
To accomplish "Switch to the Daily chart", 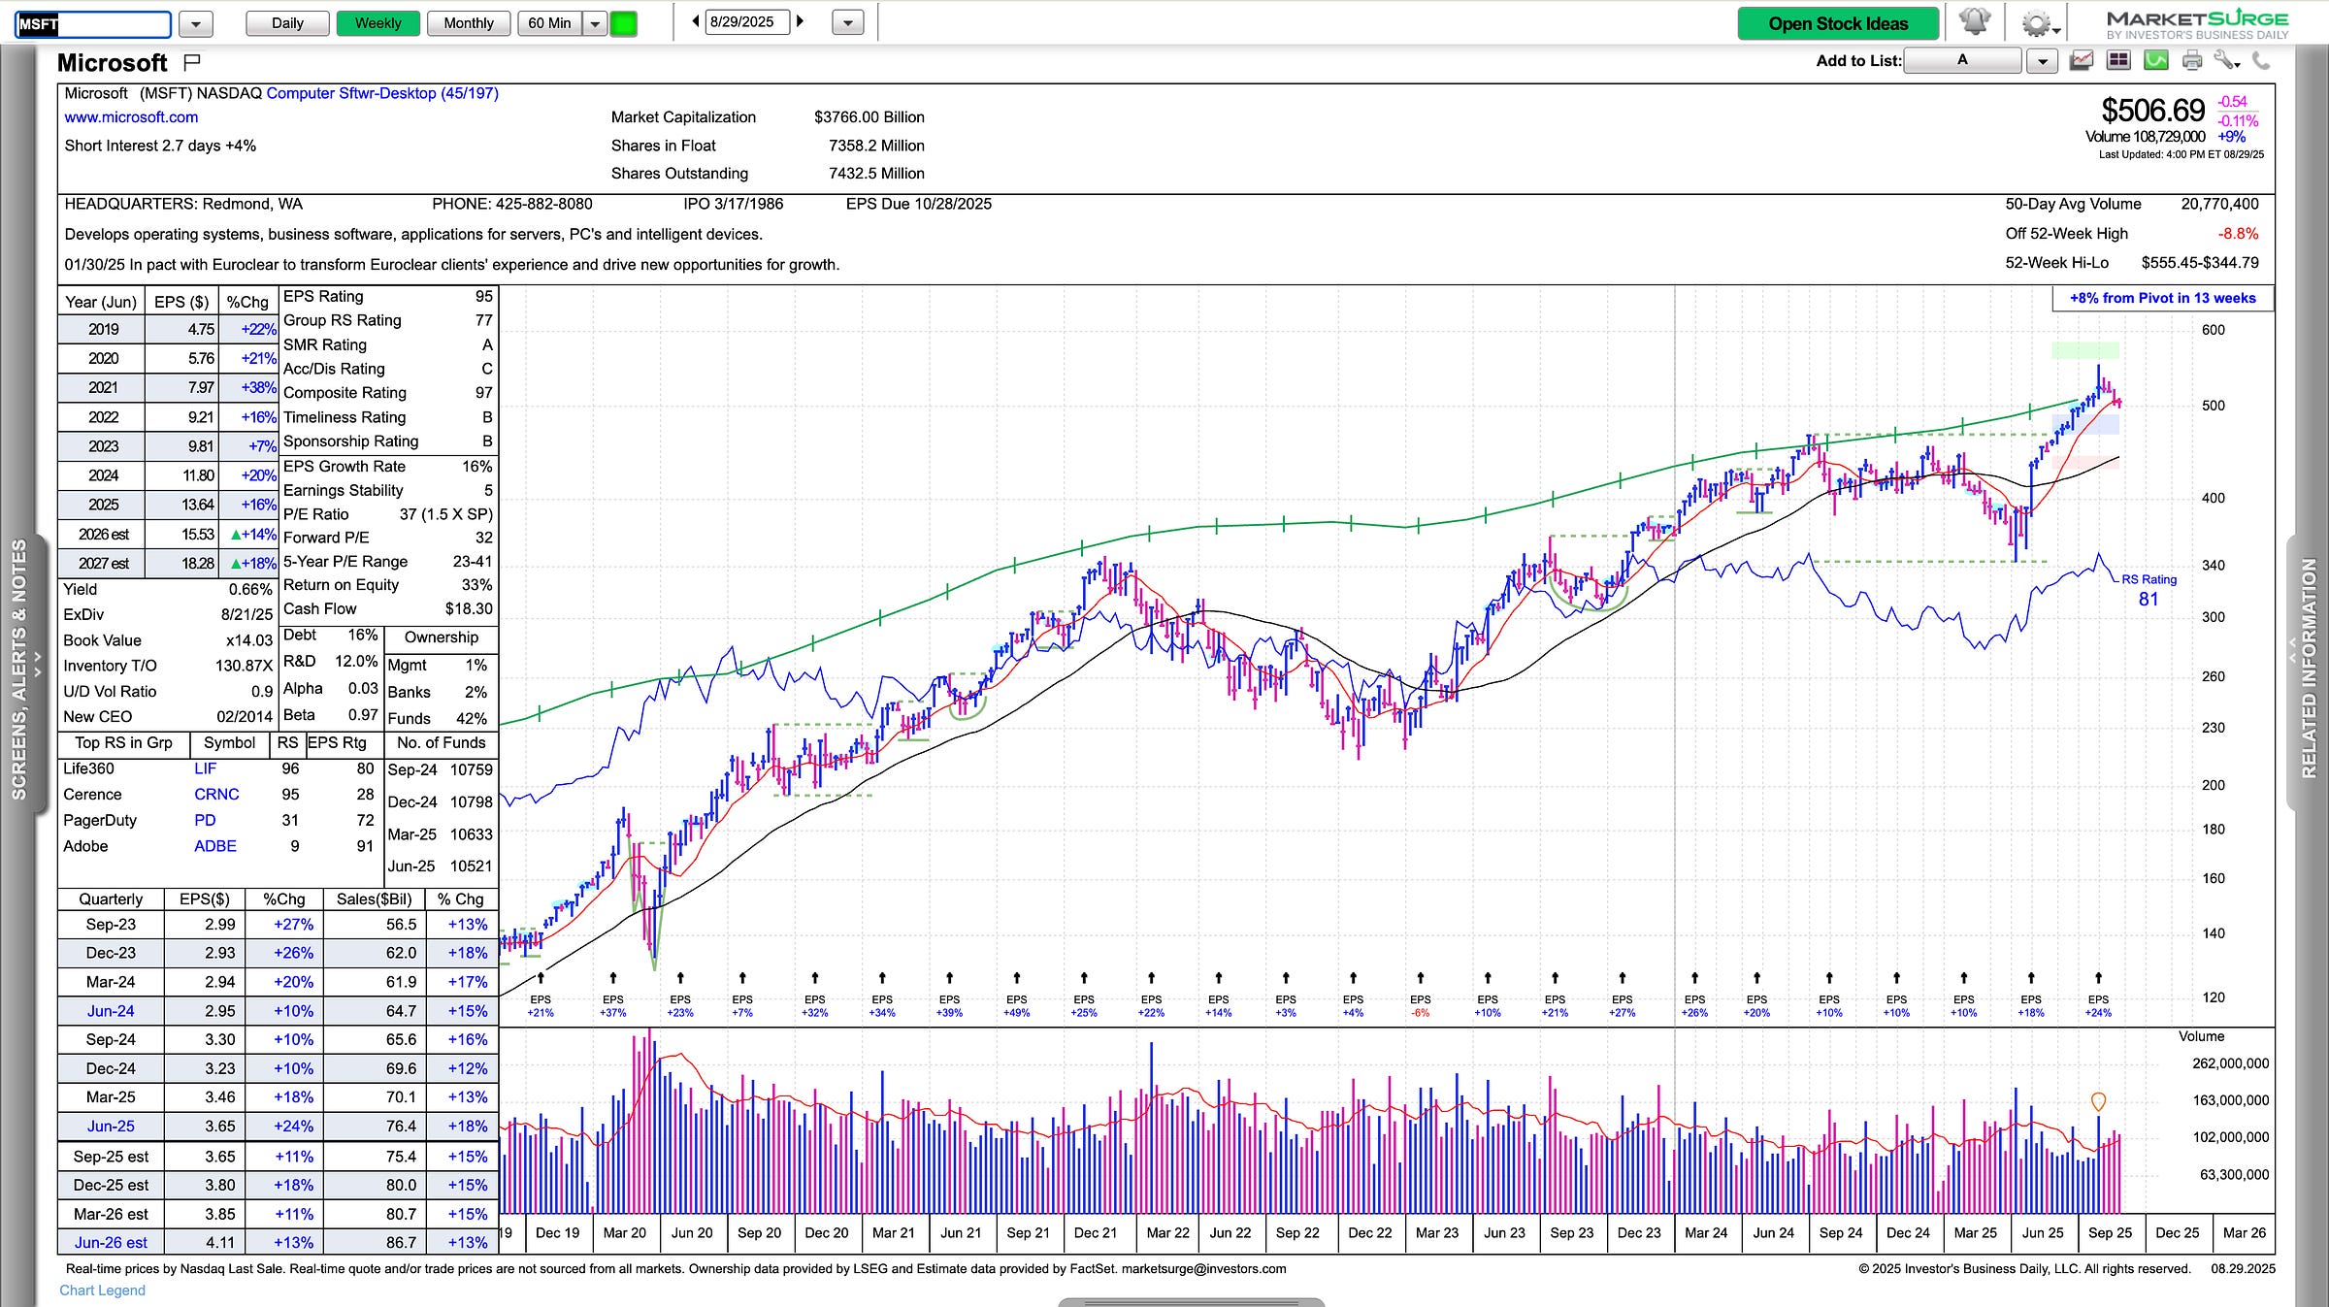I will (287, 23).
